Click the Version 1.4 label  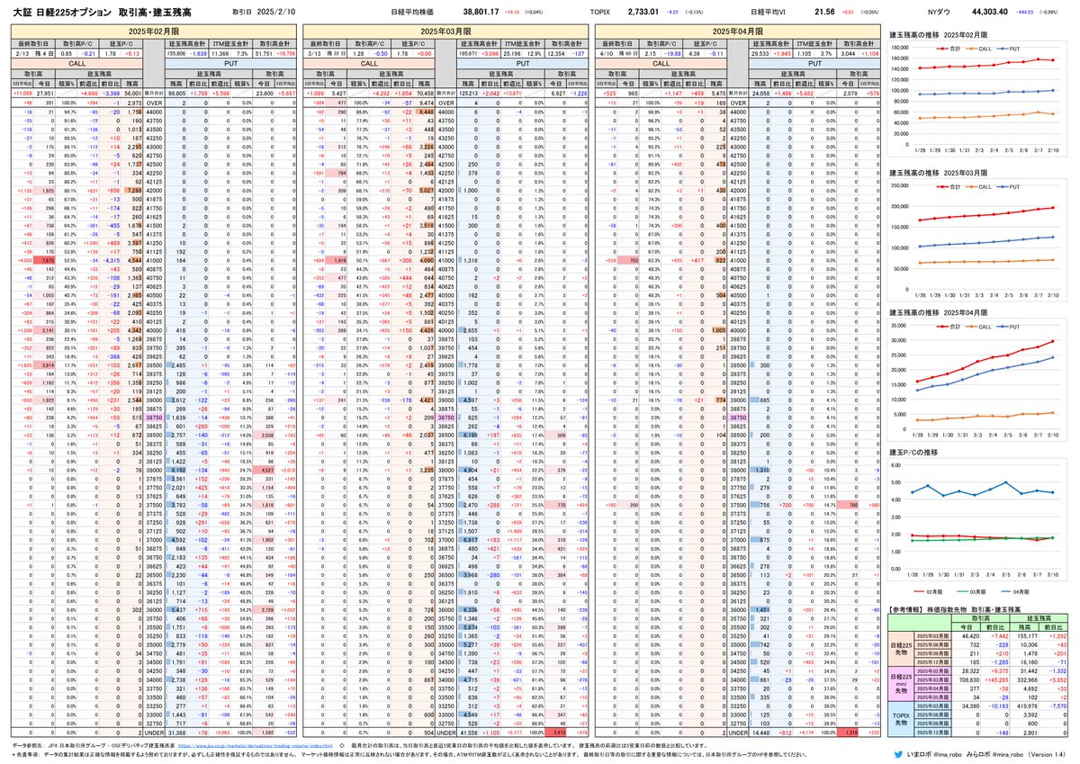1048,754
